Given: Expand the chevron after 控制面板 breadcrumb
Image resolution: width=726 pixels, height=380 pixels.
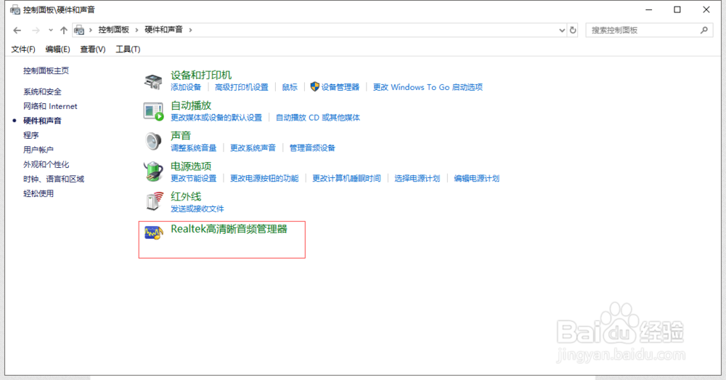Looking at the screenshot, I should 136,30.
